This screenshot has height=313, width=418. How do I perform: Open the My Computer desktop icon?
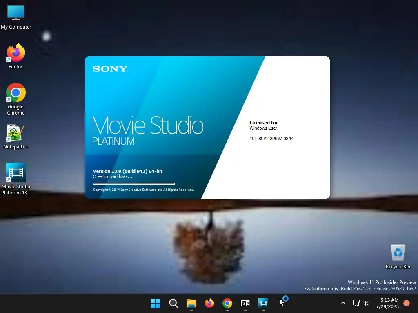click(16, 17)
